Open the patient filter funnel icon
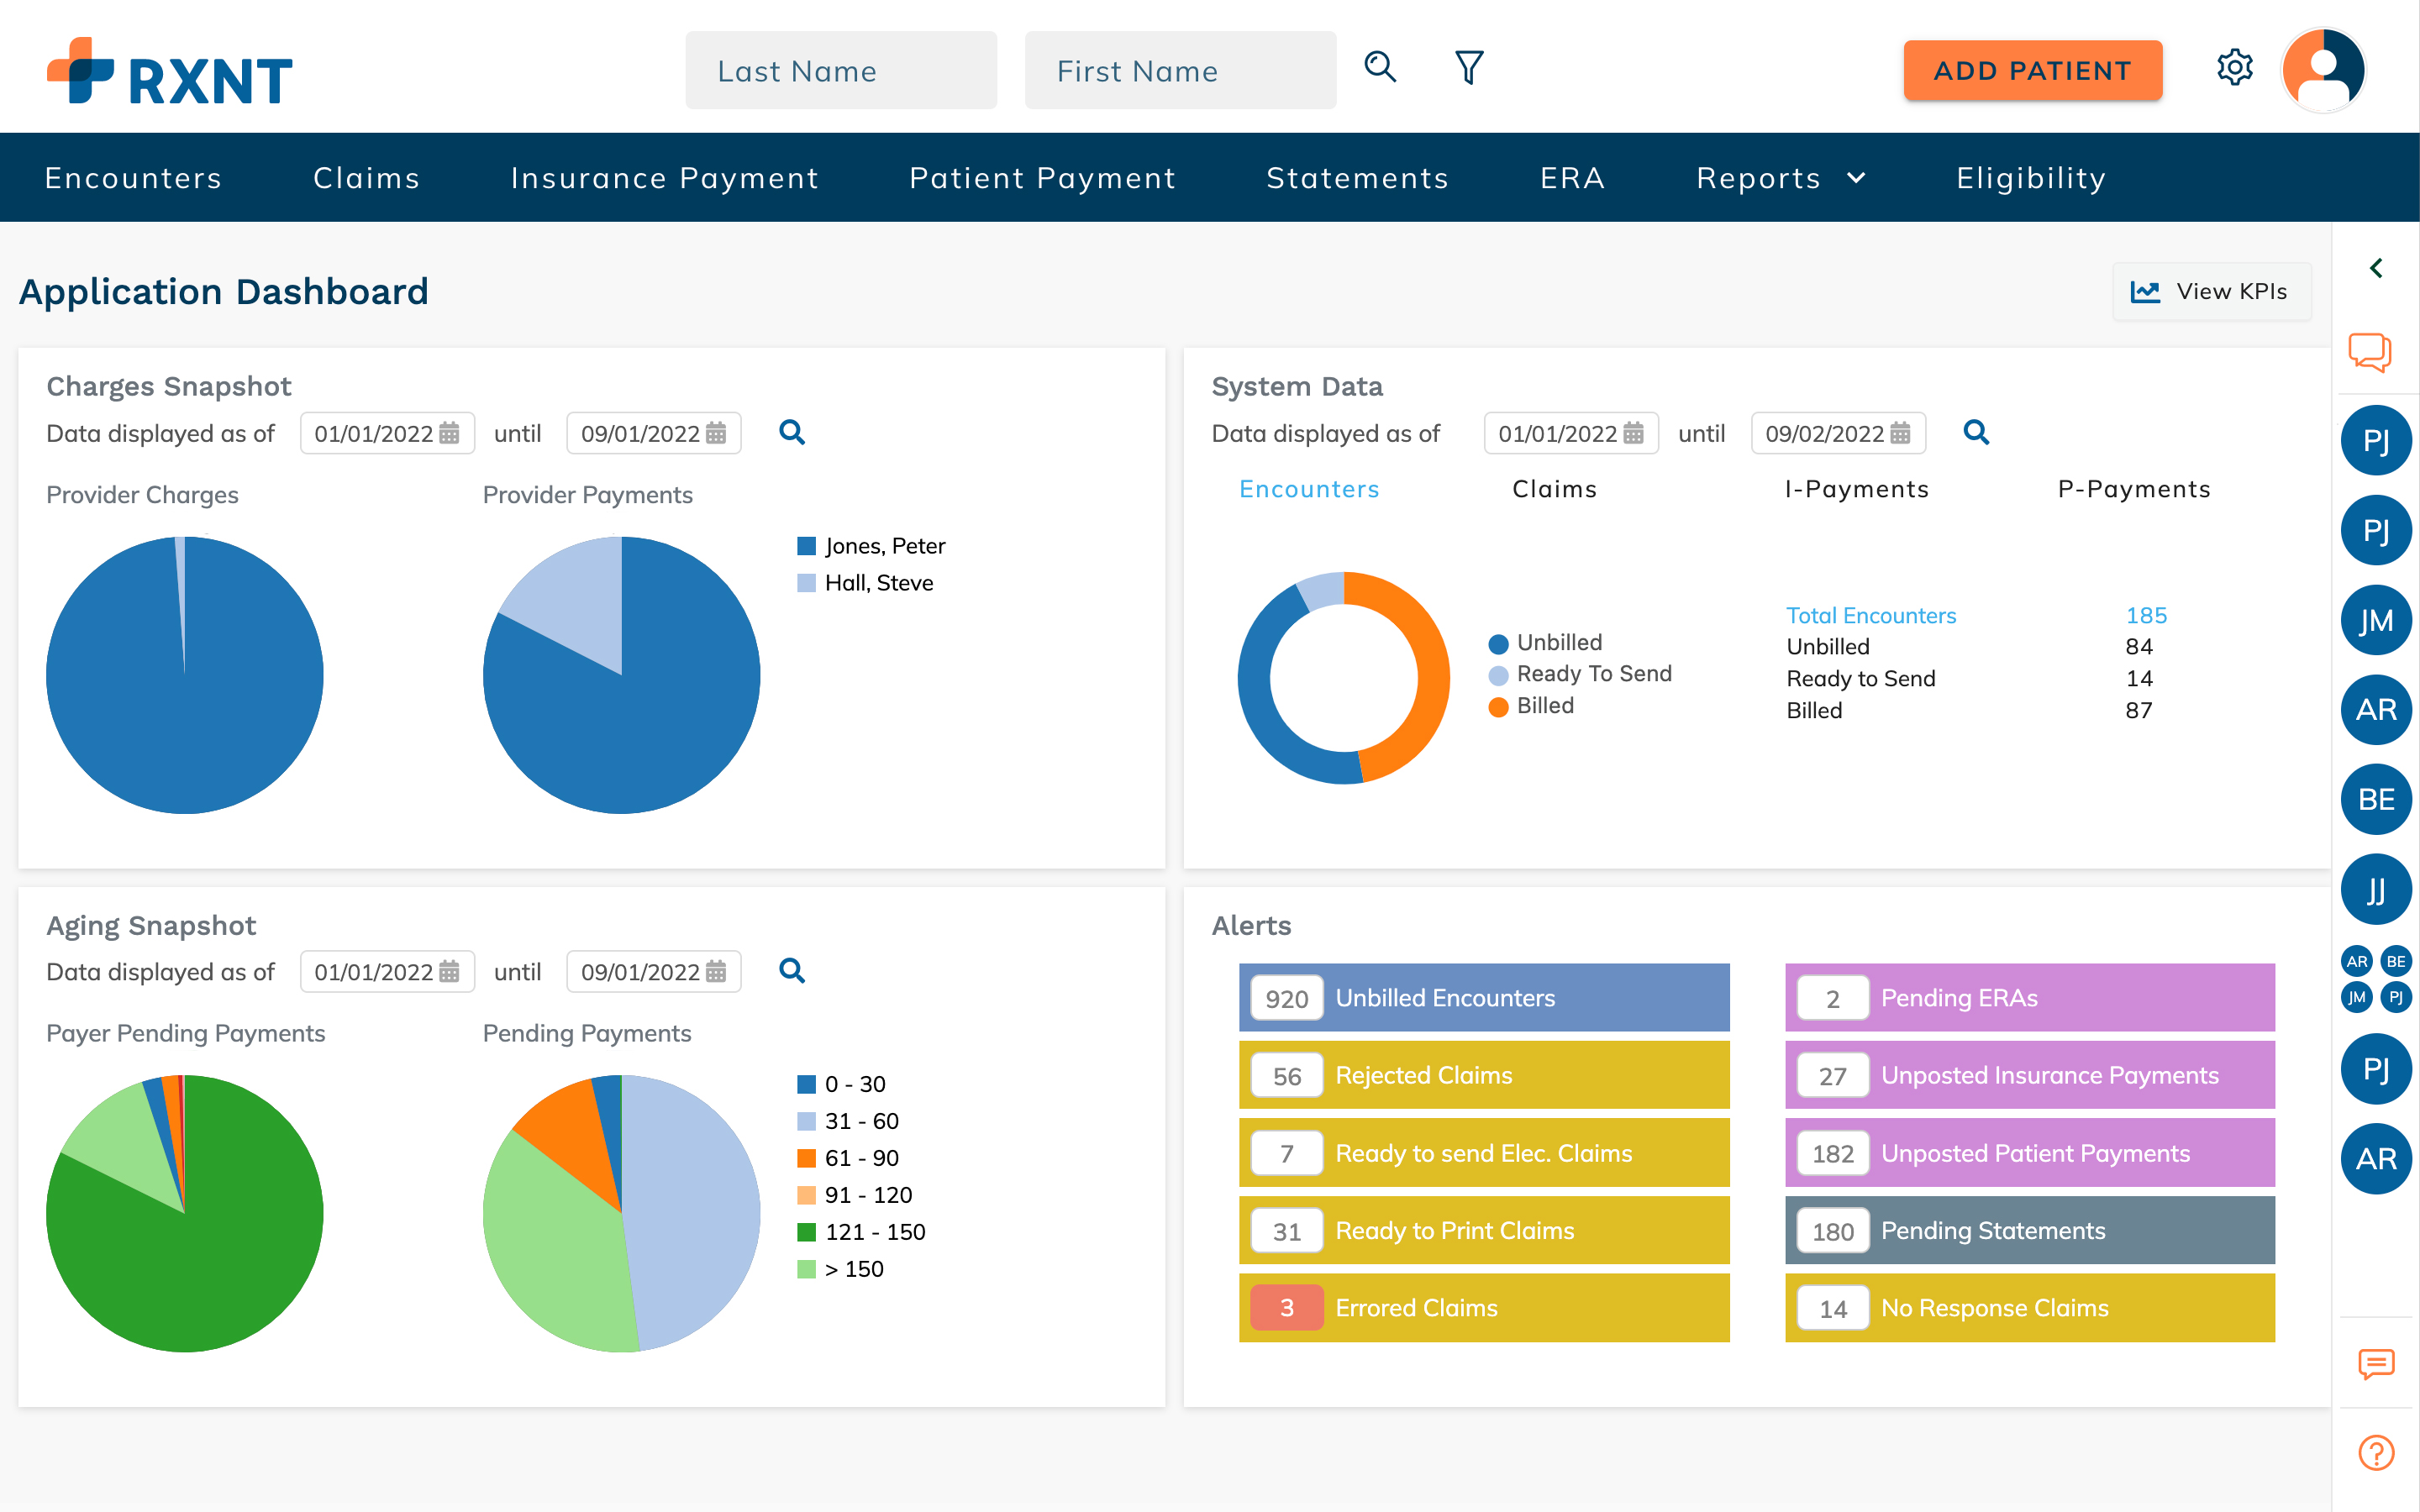 tap(1468, 67)
